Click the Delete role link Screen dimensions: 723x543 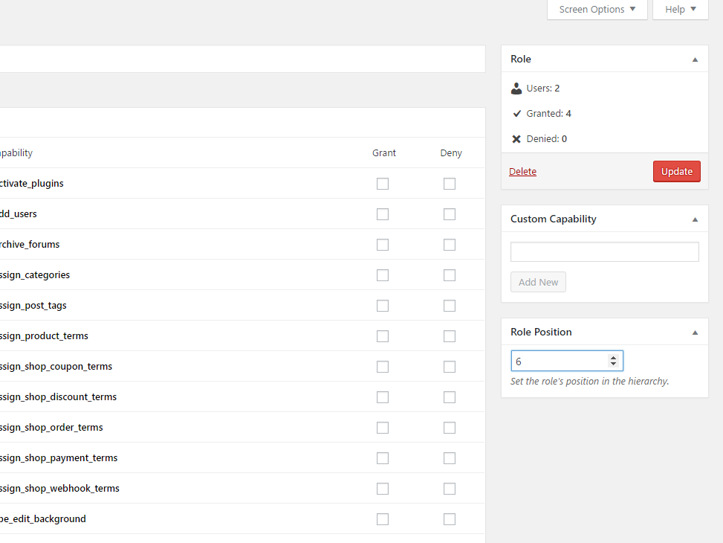[522, 172]
